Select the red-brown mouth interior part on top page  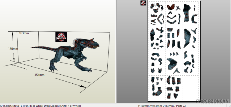(x=171, y=7)
